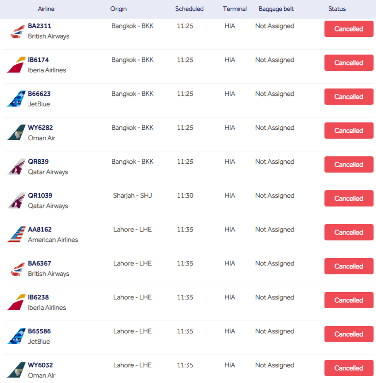Image resolution: width=376 pixels, height=383 pixels.
Task: Open flight number WY6032 details
Action: [x=40, y=365]
